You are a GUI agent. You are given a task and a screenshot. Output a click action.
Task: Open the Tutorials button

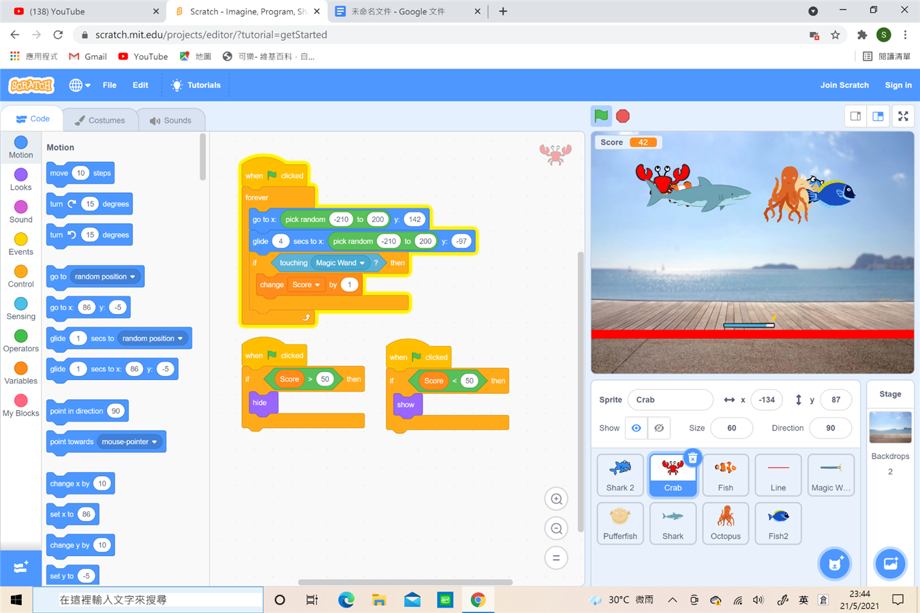coord(196,85)
